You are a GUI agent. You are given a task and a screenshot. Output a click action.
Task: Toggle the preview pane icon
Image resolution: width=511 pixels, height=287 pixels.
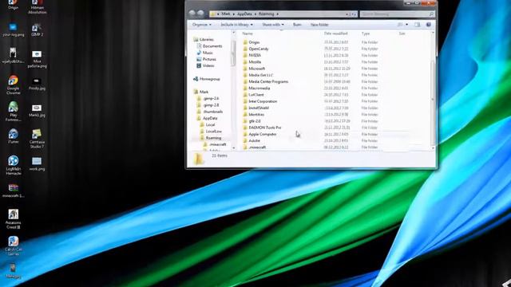[417, 25]
